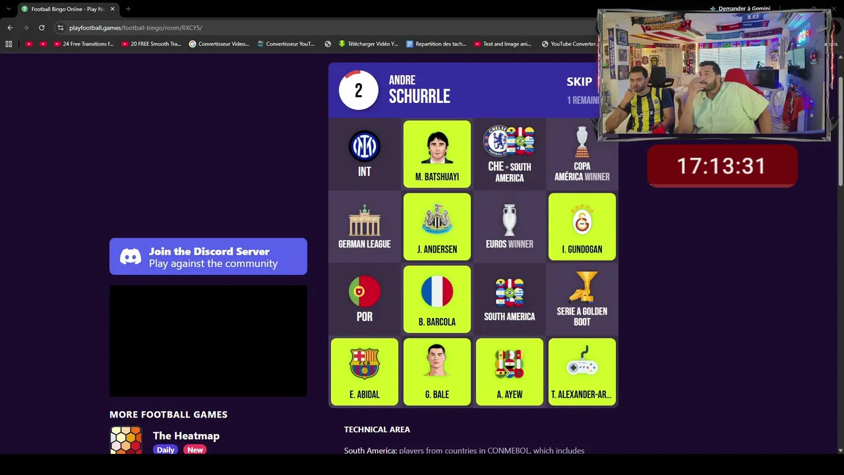
Task: Choose the South America flags cell
Action: (510, 300)
